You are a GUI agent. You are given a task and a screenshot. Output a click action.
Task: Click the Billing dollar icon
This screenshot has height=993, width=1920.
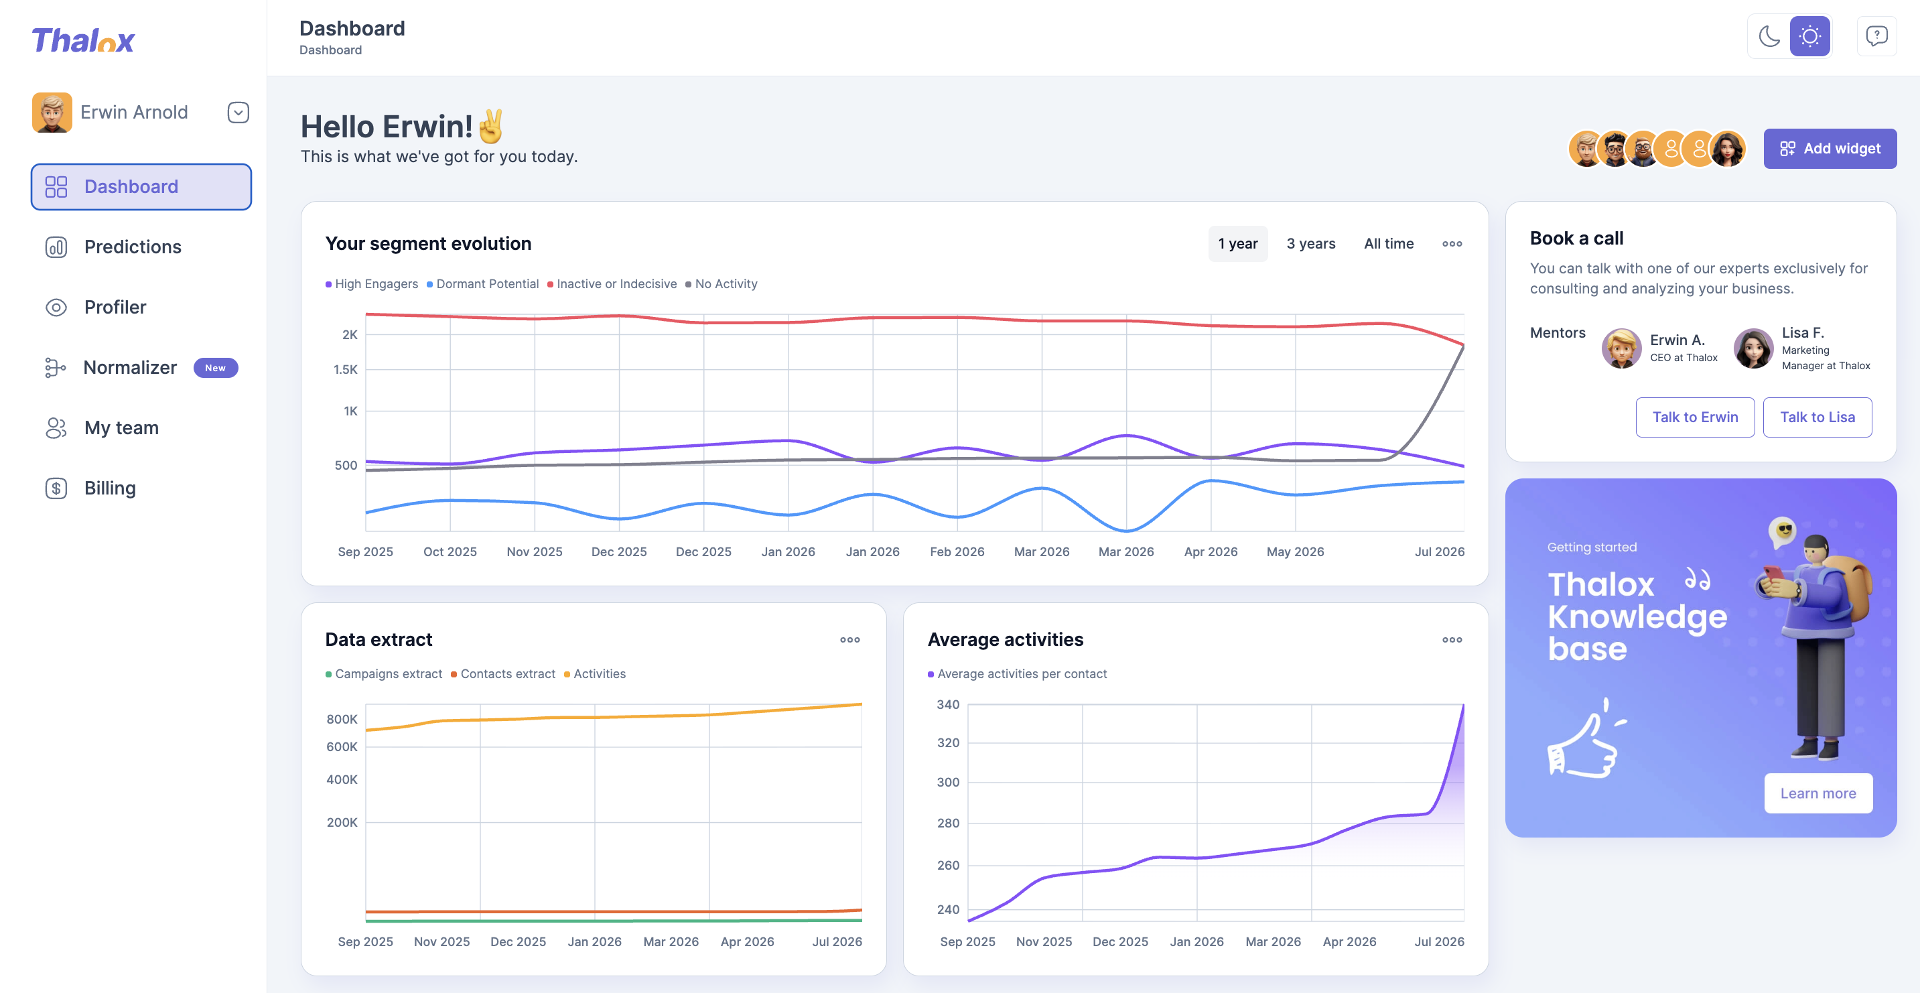coord(56,488)
